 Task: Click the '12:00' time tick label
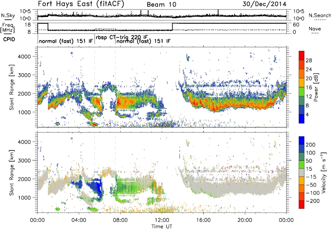pos(162,220)
